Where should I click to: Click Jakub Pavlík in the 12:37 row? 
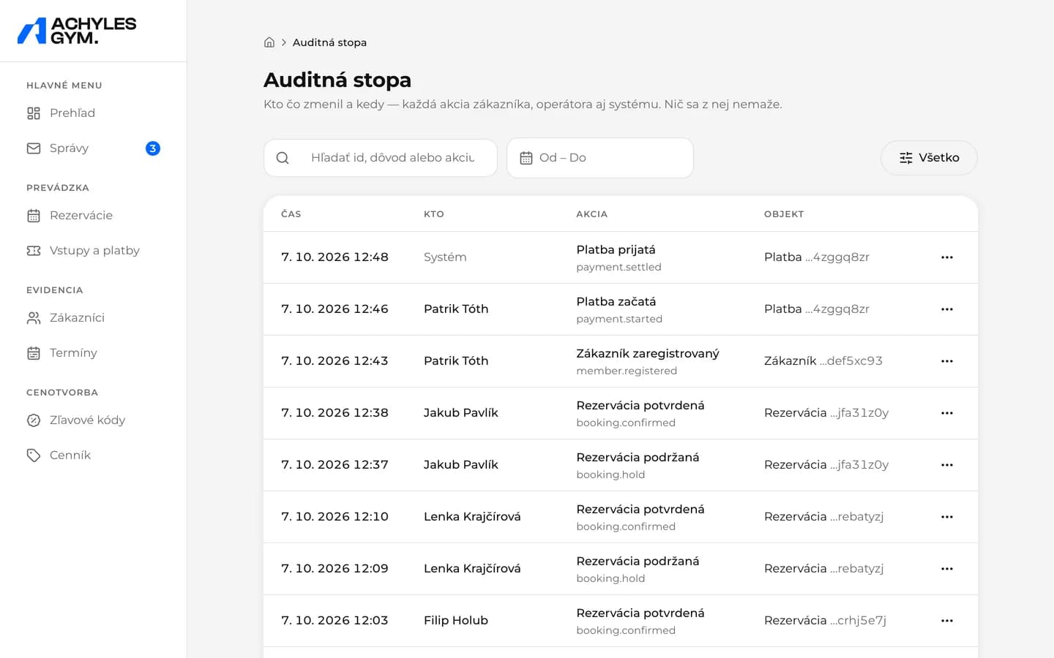461,465
